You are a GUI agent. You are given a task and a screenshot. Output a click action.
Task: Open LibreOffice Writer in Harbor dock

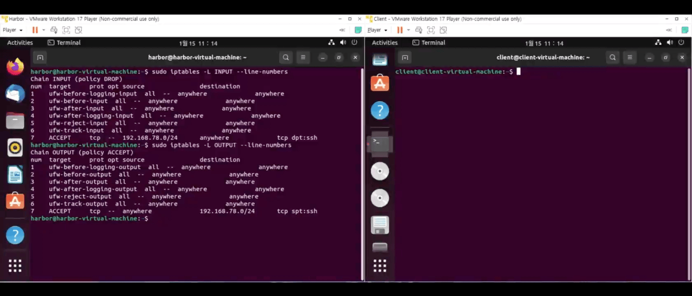click(15, 174)
